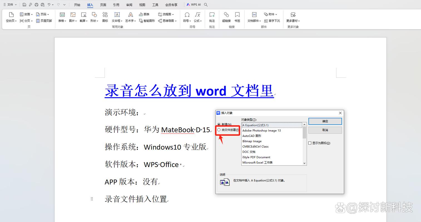Click the 符号 omega symbol icon
421x222 pixels.
coord(187,14)
